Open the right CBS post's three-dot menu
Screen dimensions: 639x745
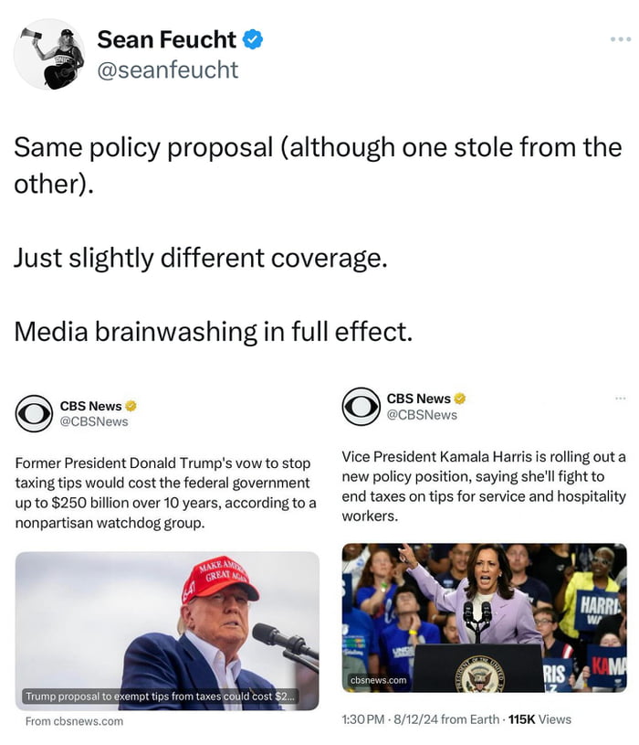[x=620, y=399]
